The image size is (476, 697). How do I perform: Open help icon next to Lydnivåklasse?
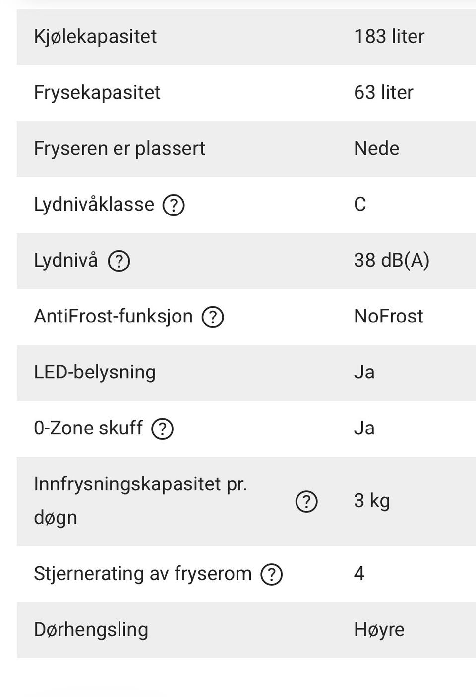(174, 205)
